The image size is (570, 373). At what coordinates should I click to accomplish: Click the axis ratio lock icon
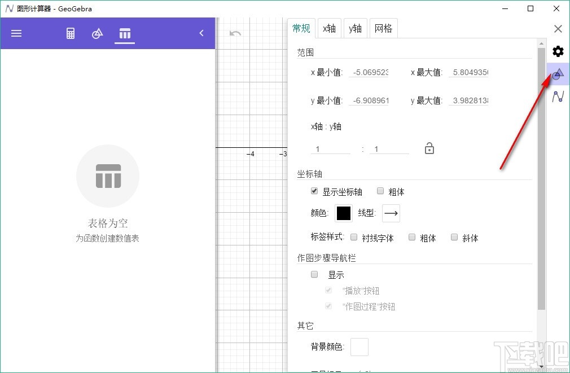point(429,148)
